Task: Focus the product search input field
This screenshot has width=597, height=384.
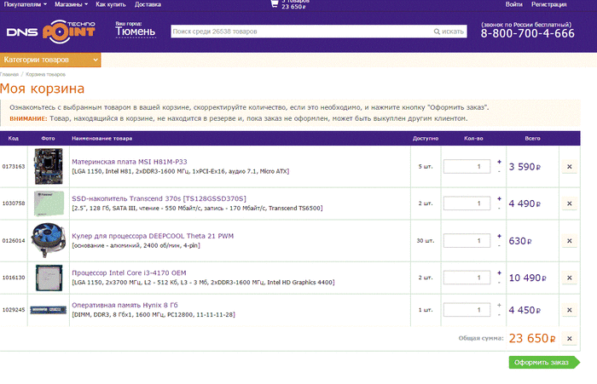Action: click(302, 32)
